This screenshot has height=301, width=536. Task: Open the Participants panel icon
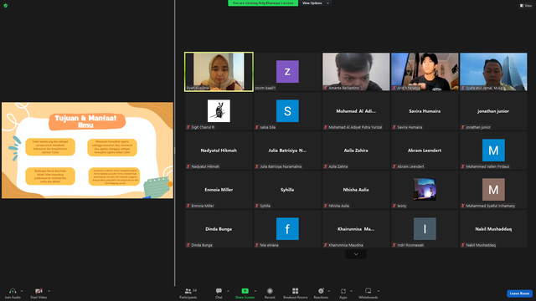coord(188,291)
